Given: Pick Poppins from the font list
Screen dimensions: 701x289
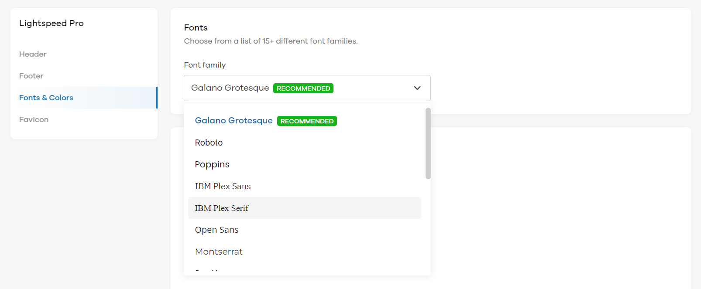Looking at the screenshot, I should [305, 164].
